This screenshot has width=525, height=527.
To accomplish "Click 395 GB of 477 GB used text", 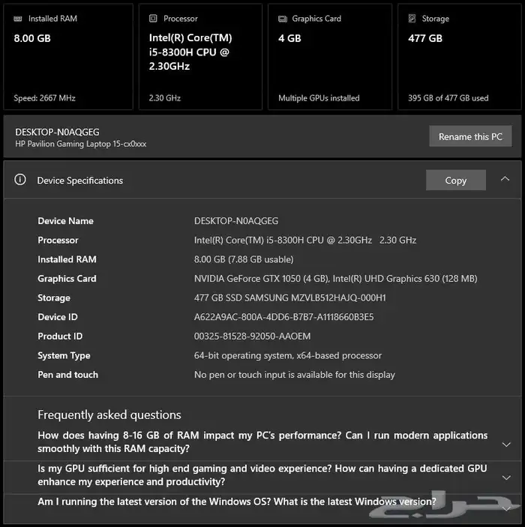I will coord(448,98).
